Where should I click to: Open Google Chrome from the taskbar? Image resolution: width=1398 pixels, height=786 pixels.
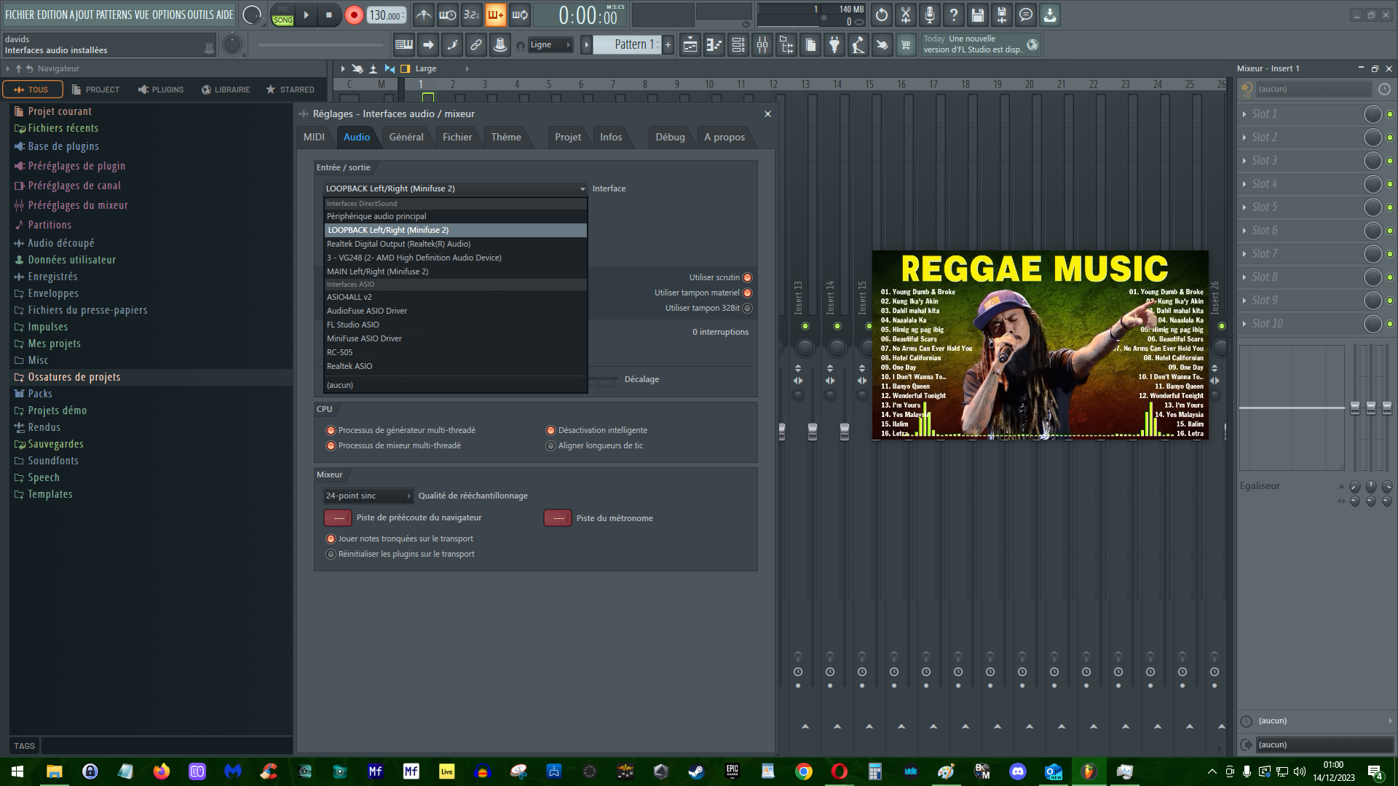803,771
